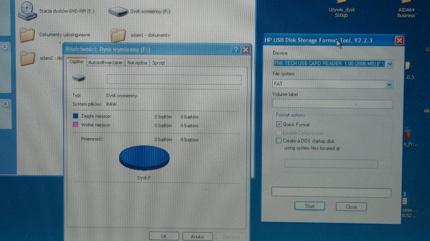
Task: Click the 'Pojemność:' label text
Action: 92,139
